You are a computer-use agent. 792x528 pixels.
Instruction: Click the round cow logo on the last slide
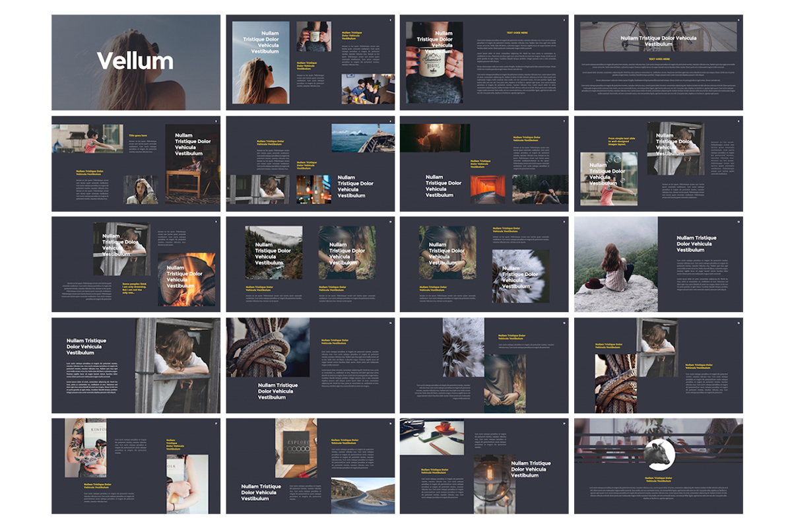(x=659, y=455)
